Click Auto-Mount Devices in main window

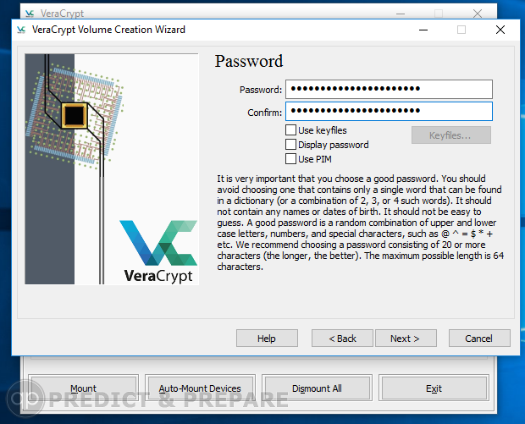200,388
